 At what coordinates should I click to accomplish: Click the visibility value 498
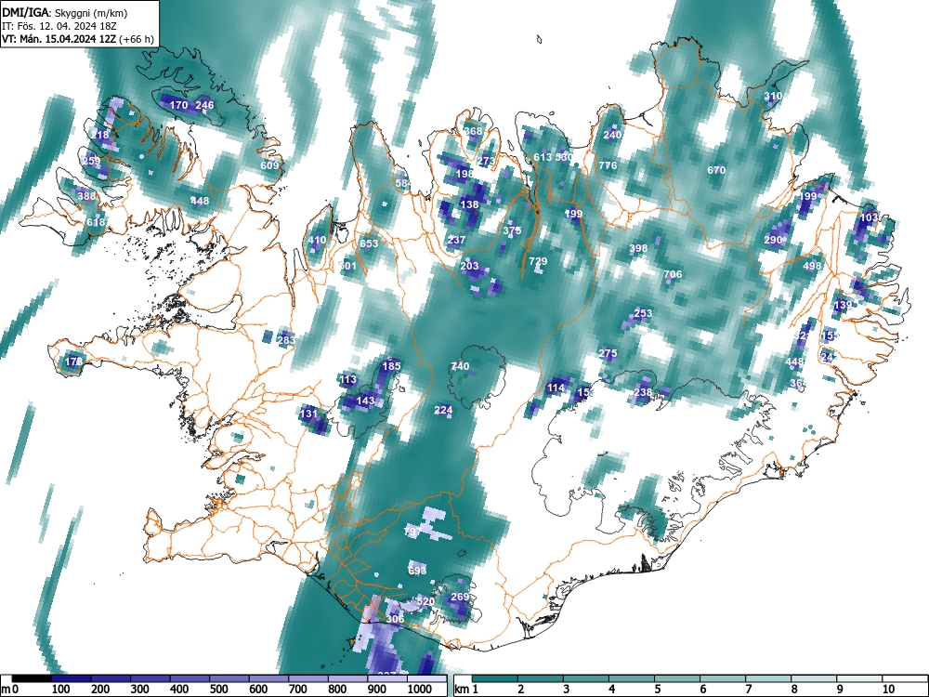pos(812,266)
